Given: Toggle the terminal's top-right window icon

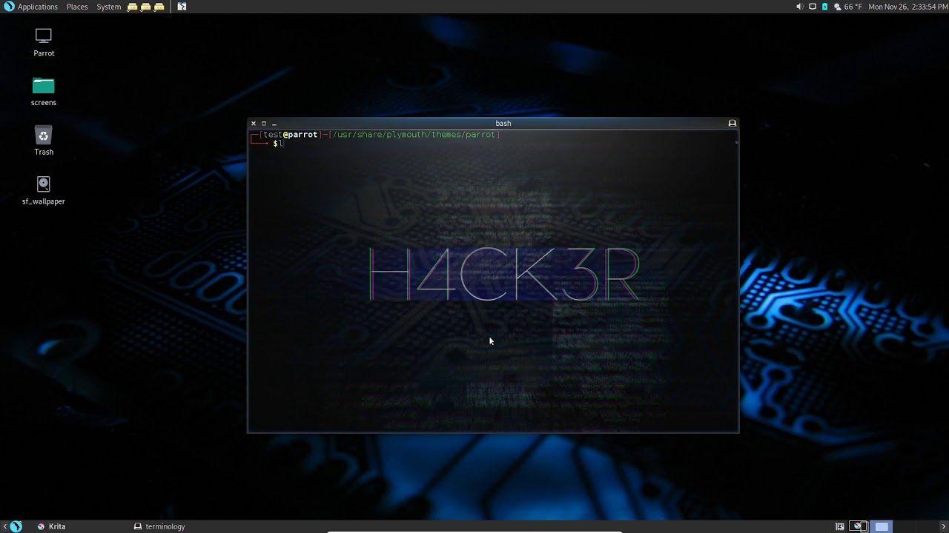Looking at the screenshot, I should pos(732,124).
